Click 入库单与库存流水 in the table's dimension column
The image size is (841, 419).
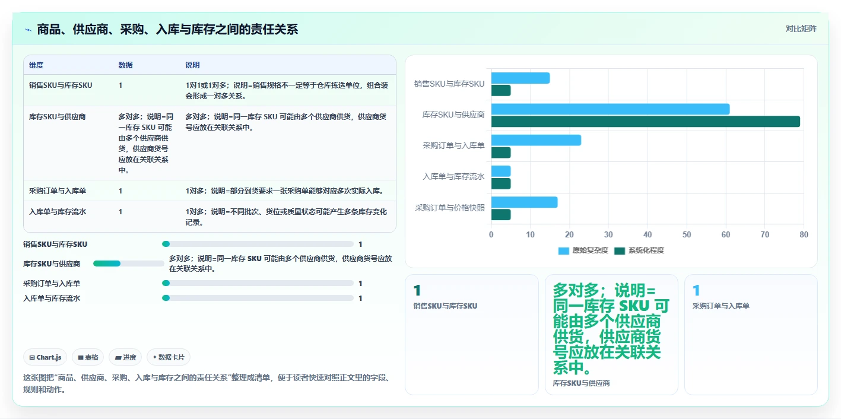pos(58,212)
